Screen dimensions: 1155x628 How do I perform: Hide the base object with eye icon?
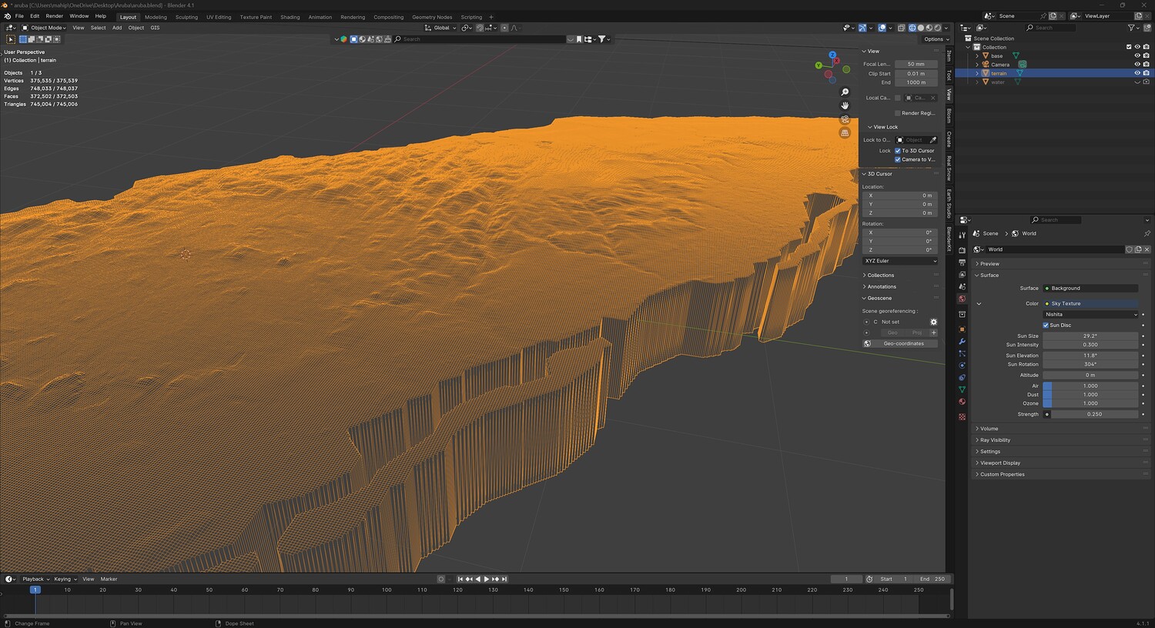click(x=1137, y=55)
